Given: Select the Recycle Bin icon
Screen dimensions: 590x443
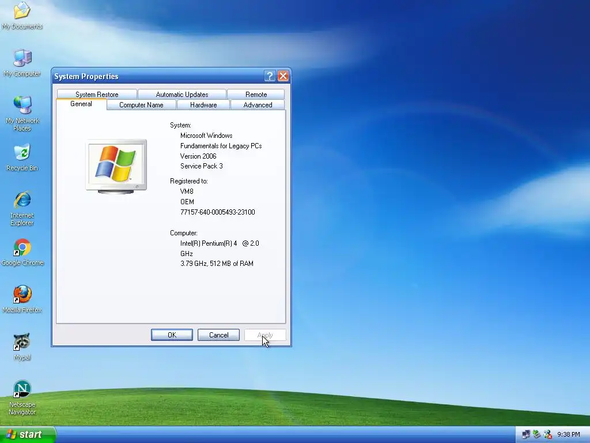Looking at the screenshot, I should point(22,157).
